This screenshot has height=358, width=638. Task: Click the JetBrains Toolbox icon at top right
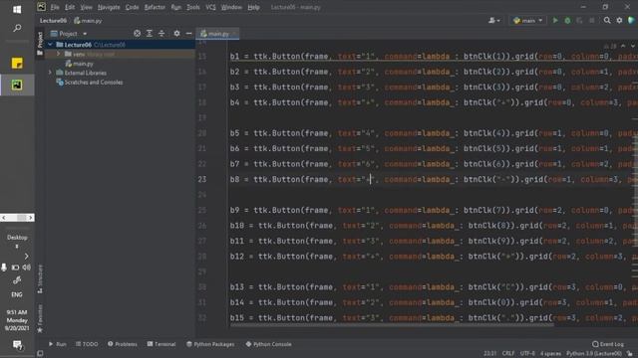click(631, 20)
